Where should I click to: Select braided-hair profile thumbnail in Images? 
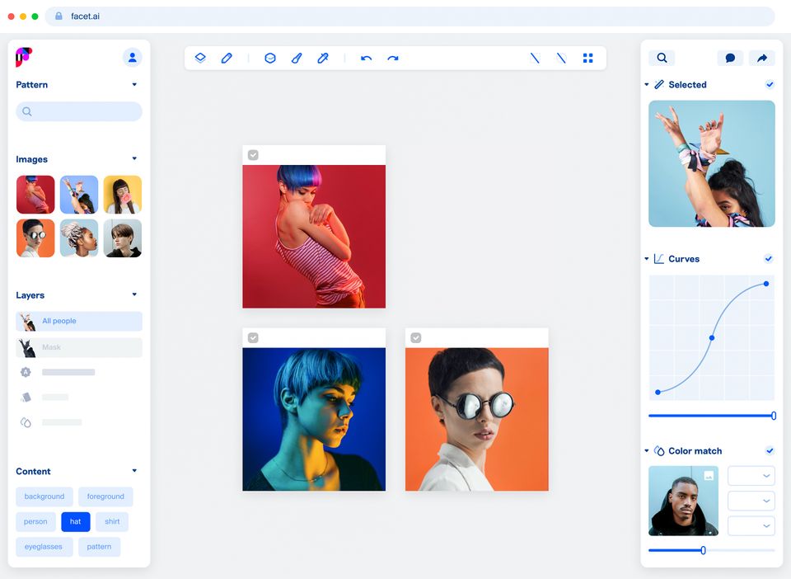[x=79, y=238]
